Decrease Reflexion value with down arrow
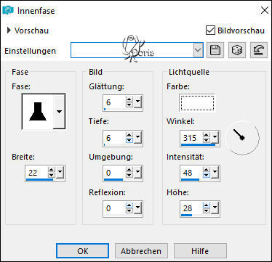The image size is (272, 262). coord(129,211)
